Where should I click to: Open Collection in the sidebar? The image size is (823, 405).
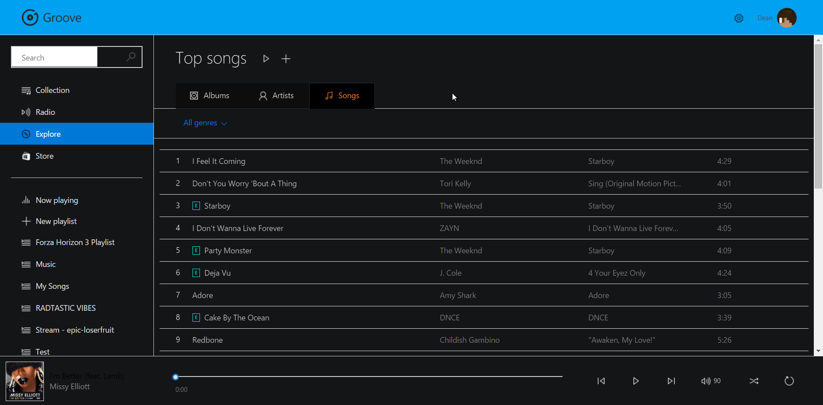[77, 90]
